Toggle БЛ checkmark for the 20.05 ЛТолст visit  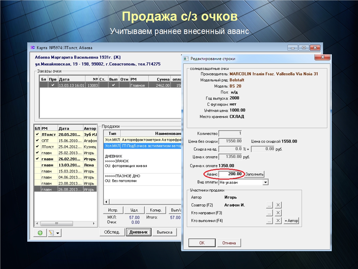click(x=37, y=134)
